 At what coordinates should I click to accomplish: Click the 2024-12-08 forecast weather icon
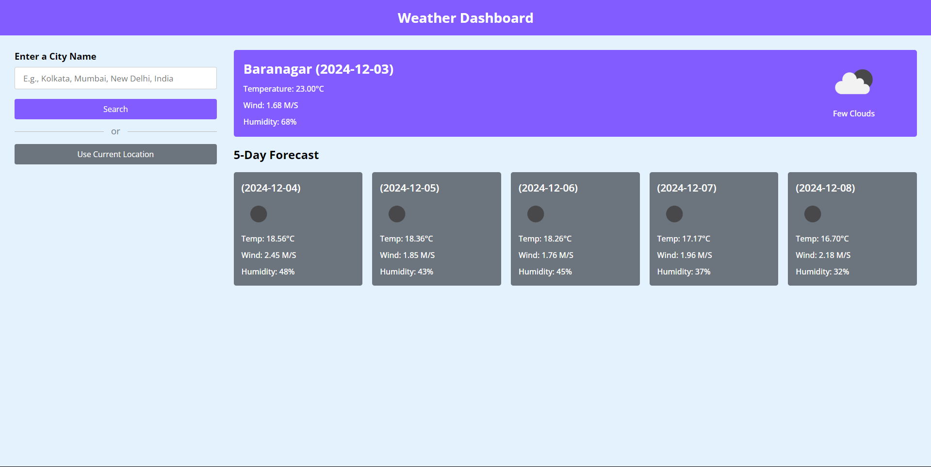[x=813, y=214]
